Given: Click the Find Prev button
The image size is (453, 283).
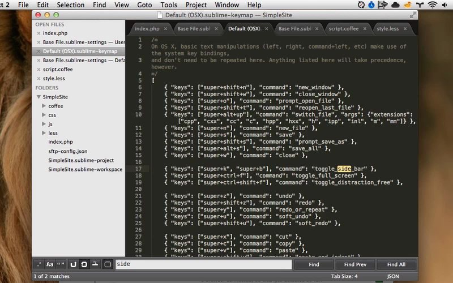Looking at the screenshot, I should [x=355, y=264].
